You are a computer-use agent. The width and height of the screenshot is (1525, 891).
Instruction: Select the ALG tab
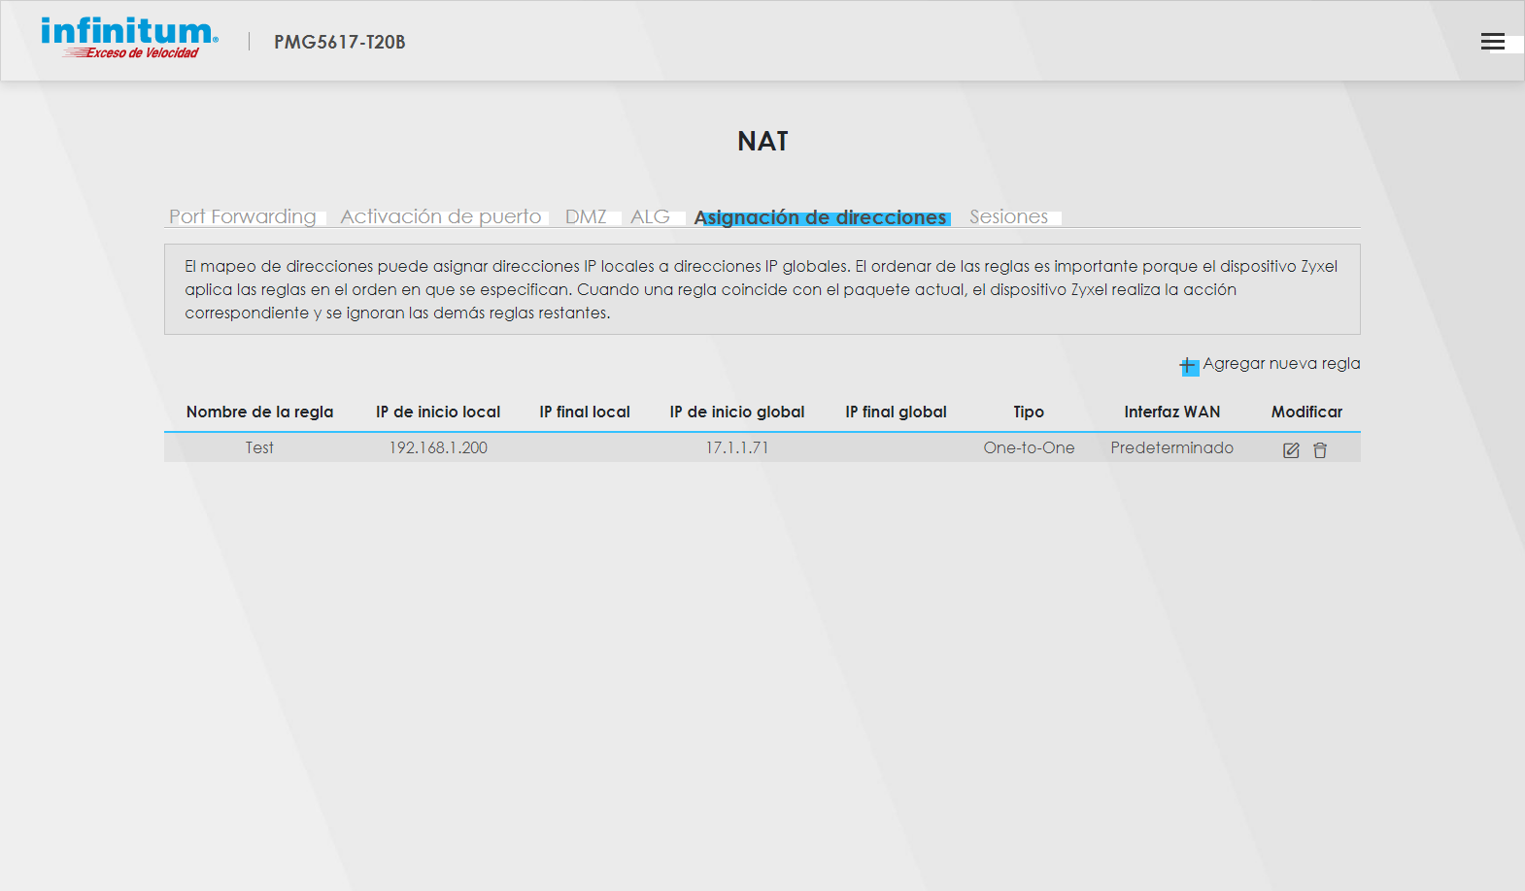click(650, 216)
